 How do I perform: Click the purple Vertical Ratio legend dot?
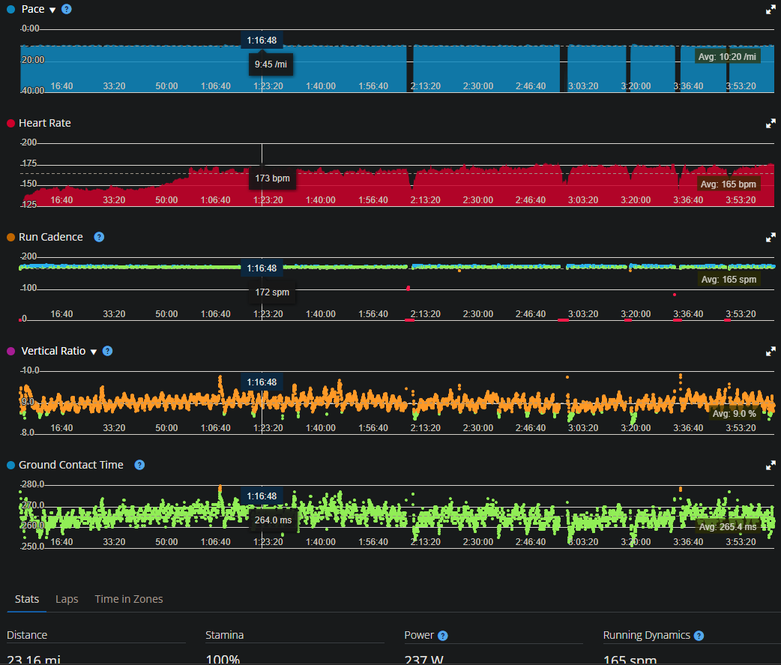10,351
